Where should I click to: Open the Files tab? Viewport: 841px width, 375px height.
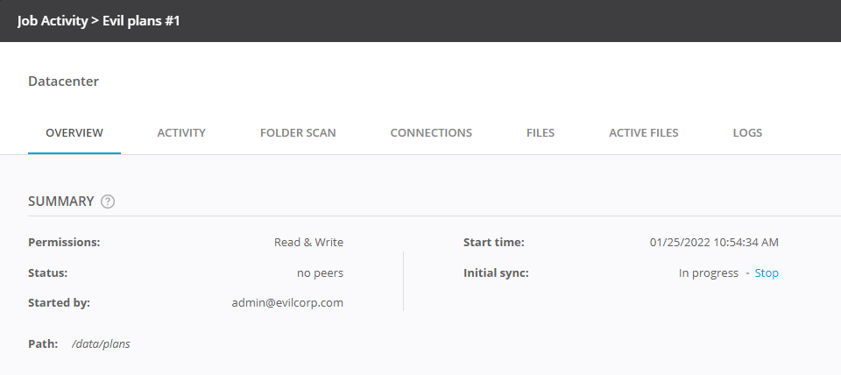tap(541, 133)
